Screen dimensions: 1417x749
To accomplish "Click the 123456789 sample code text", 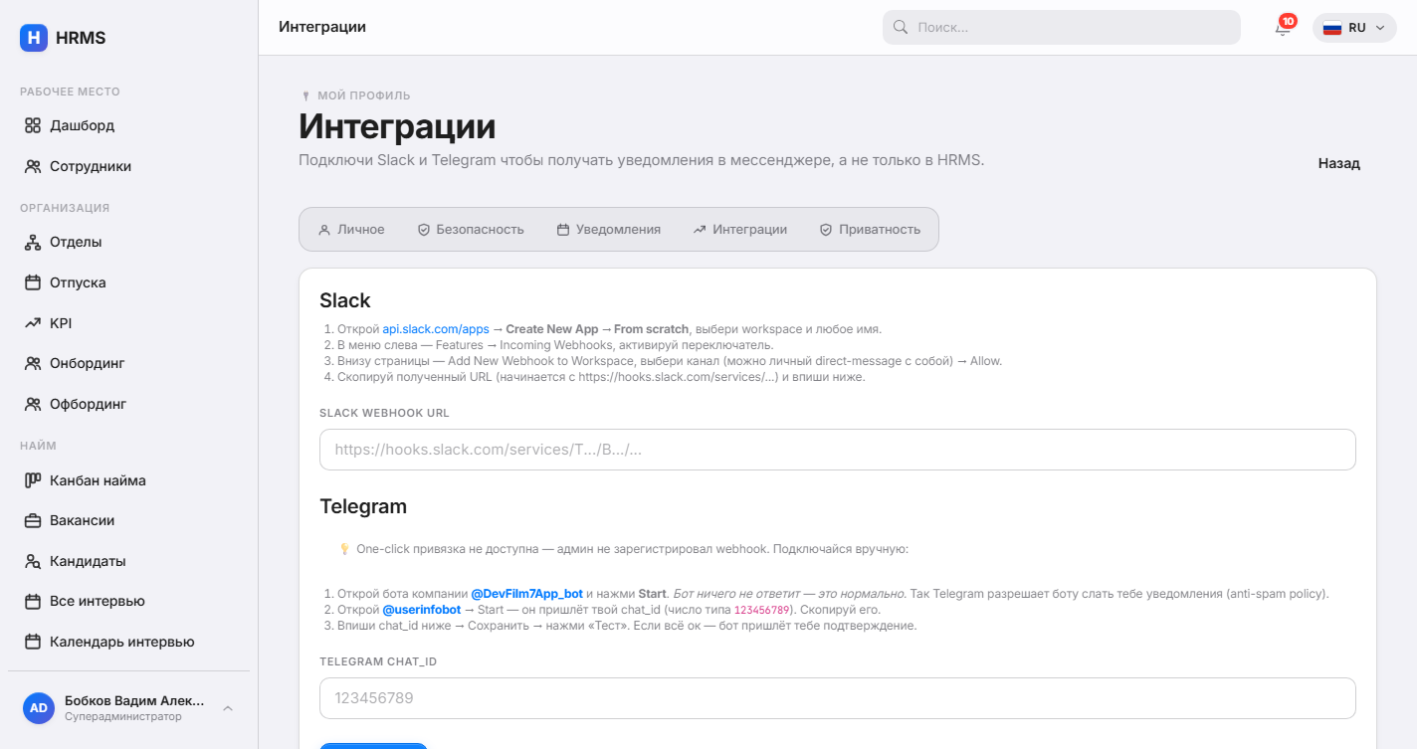I will click(x=762, y=610).
